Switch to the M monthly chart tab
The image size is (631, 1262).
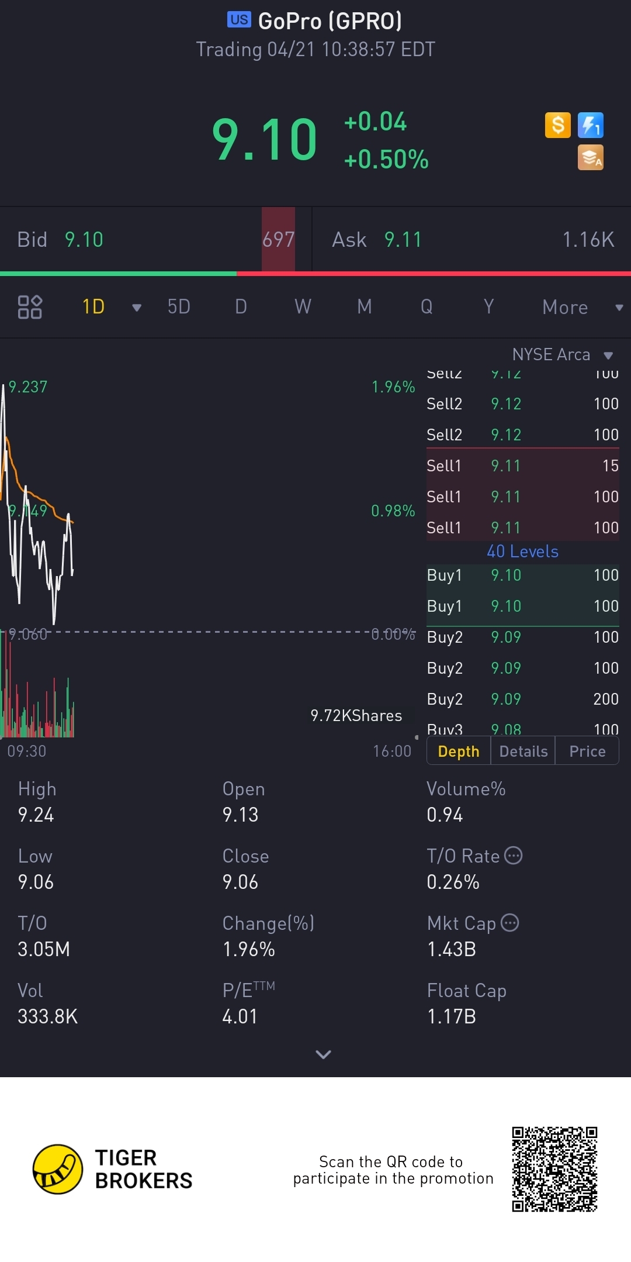(x=365, y=306)
